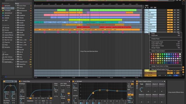Launch the NOISE track play icon

(146, 29)
